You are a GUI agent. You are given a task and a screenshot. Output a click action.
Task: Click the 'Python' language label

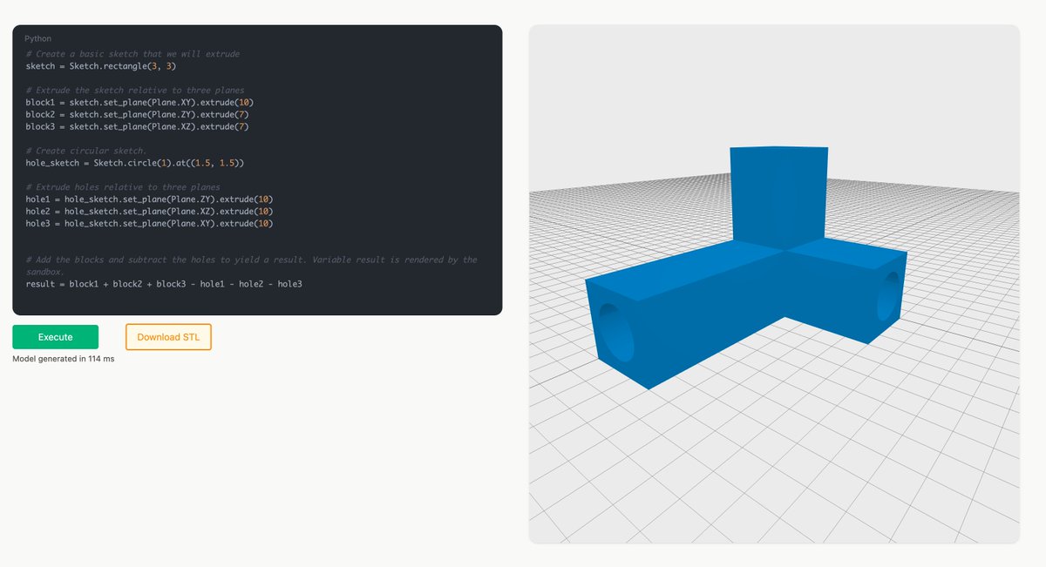37,39
